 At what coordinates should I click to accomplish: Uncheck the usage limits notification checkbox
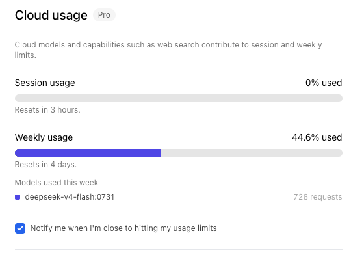point(20,228)
